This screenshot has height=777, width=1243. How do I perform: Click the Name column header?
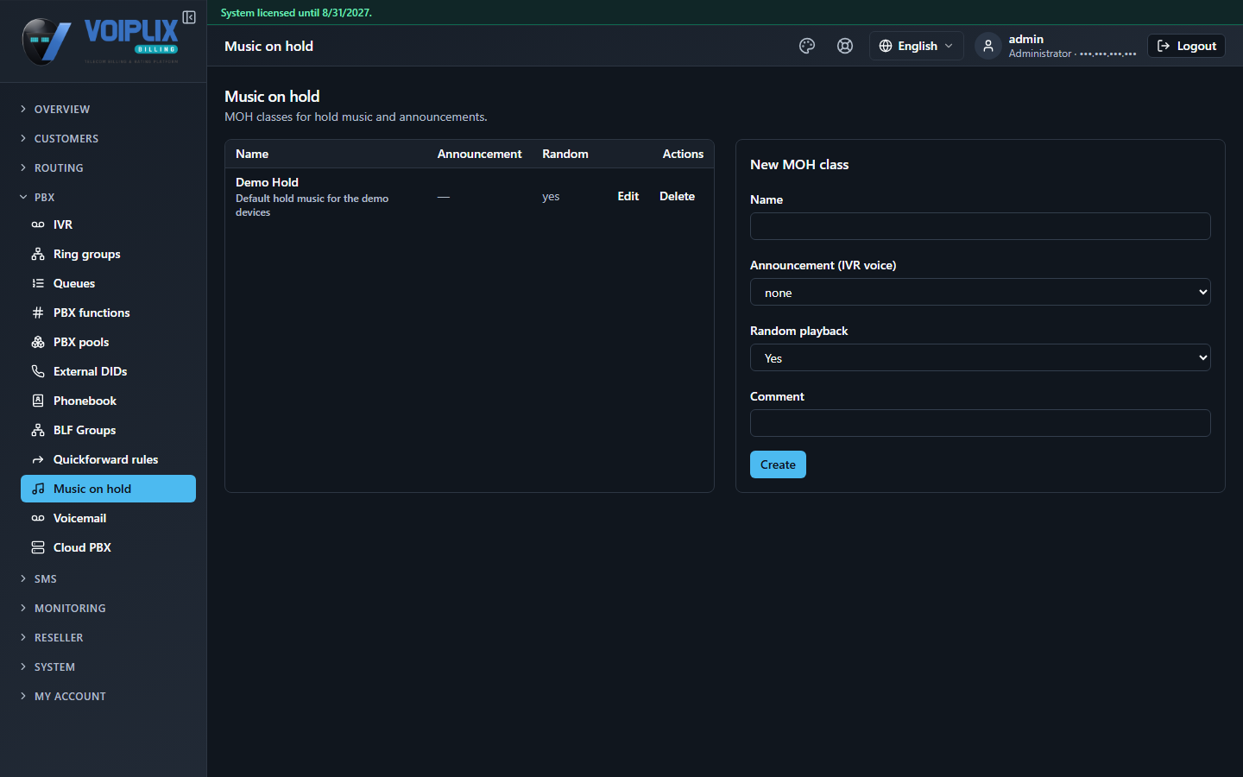(x=252, y=154)
